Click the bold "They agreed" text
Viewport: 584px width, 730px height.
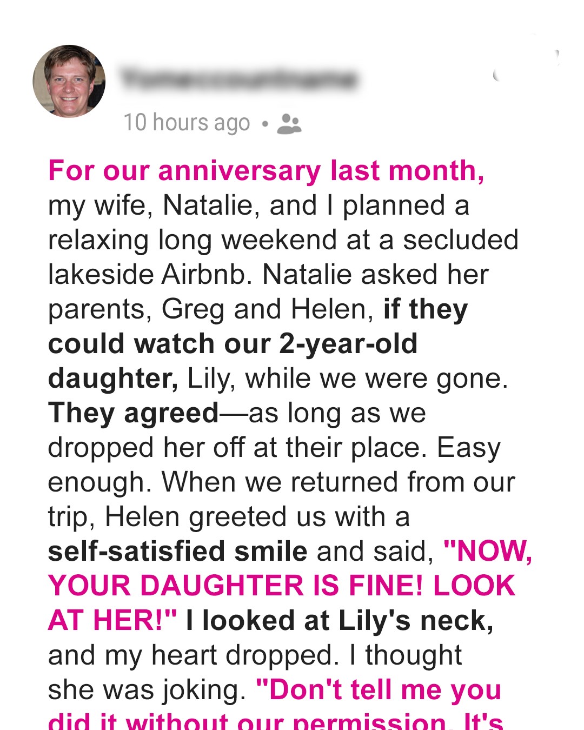coord(134,413)
